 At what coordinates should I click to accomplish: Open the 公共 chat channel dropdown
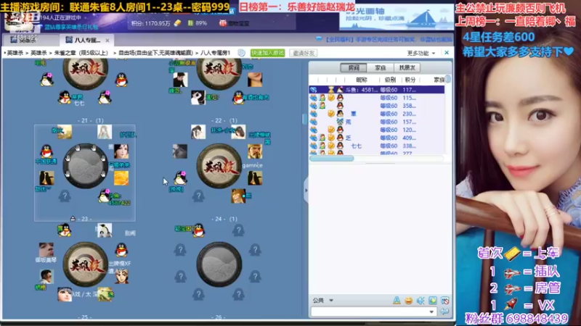tap(322, 301)
